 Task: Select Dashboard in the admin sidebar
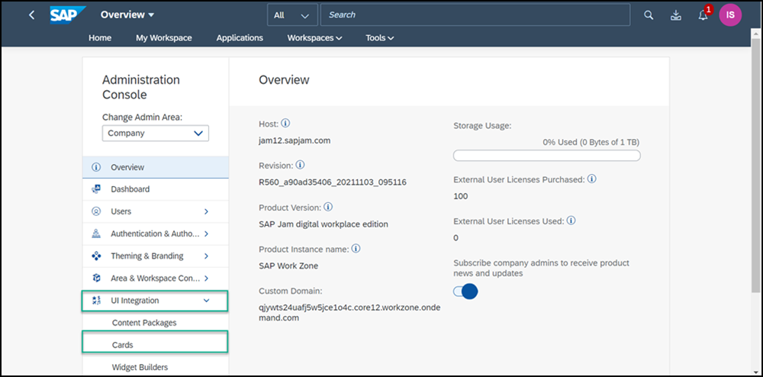coord(156,189)
